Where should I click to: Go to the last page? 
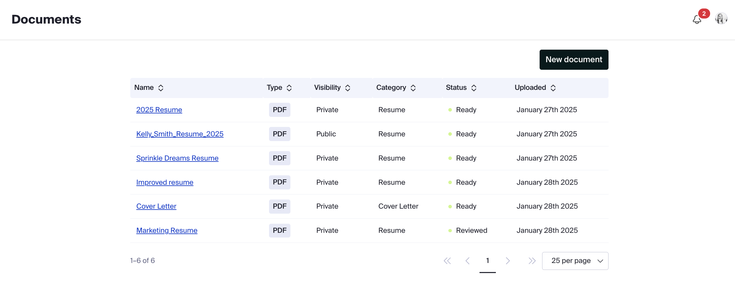point(532,261)
